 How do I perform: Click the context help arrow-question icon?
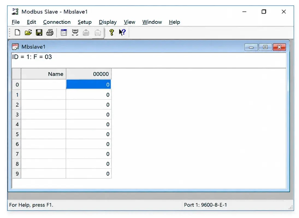coord(122,32)
